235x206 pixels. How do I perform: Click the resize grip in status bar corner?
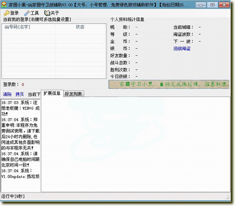coord(227,197)
